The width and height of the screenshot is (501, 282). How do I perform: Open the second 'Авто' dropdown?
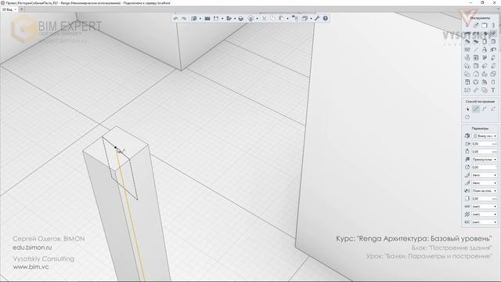click(x=485, y=183)
